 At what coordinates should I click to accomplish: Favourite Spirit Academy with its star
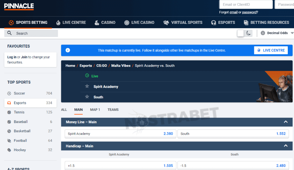[x=87, y=86]
